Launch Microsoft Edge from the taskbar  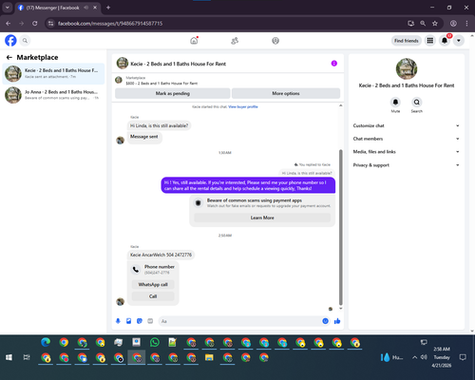(x=46, y=342)
